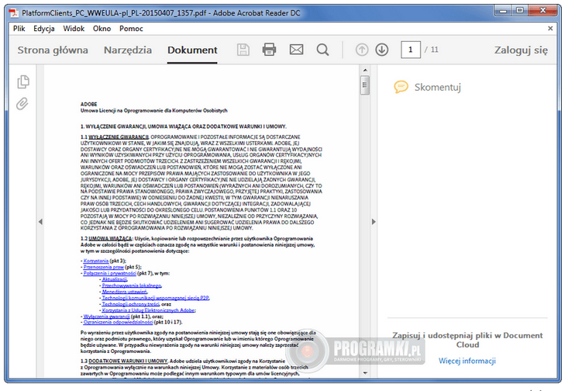This screenshot has height=391, width=565.
Task: Follow the Więcej informacji link
Action: [467, 361]
